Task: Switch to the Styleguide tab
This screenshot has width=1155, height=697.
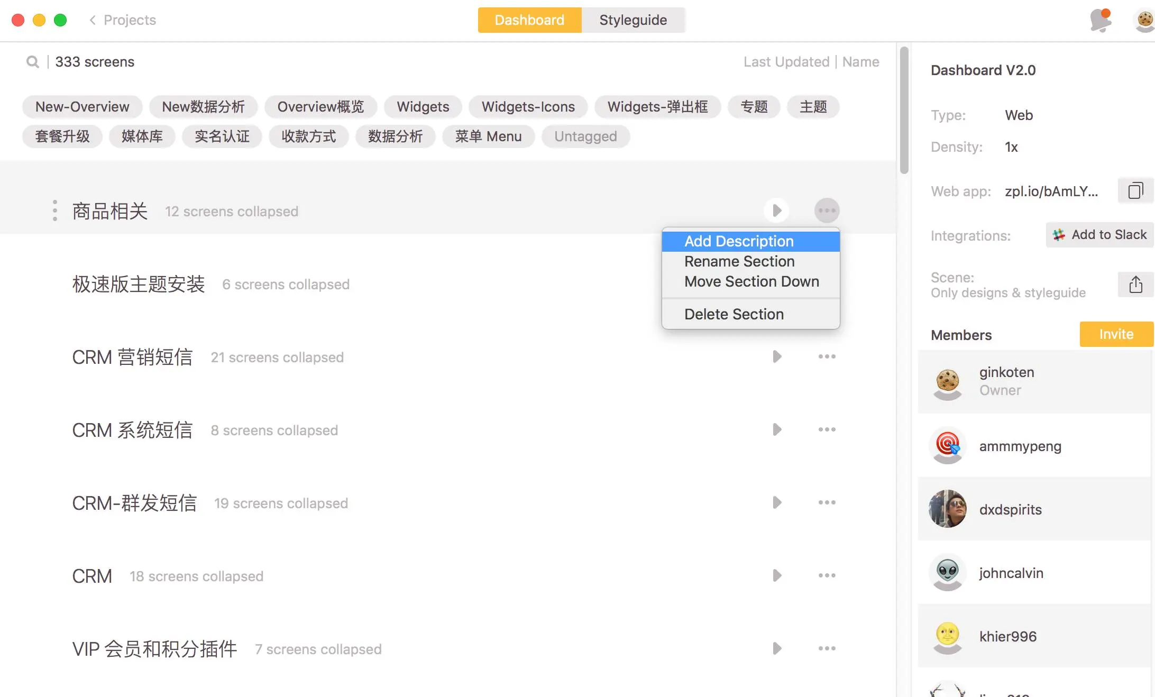Action: [633, 20]
